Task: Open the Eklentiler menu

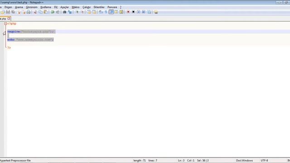Action: pos(99,7)
